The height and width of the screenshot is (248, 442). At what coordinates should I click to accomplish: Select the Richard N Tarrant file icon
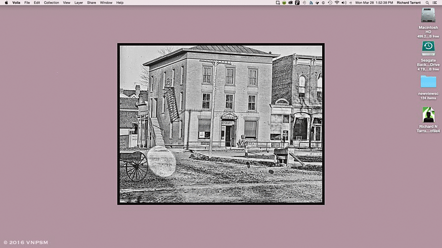[x=428, y=115]
